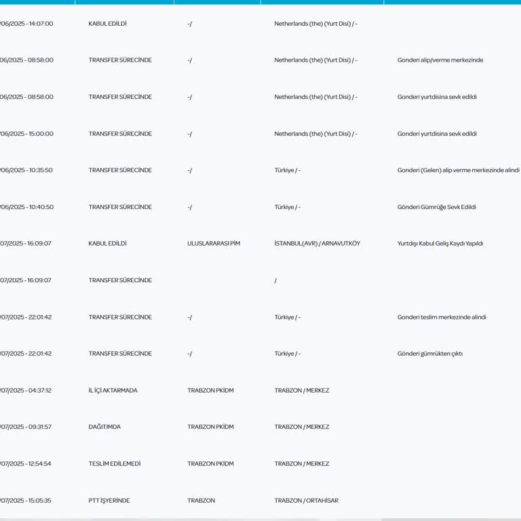Click TRABZON PKİDM in İL İÇİ AKTARMADA row
The height and width of the screenshot is (521, 521).
click(x=210, y=391)
